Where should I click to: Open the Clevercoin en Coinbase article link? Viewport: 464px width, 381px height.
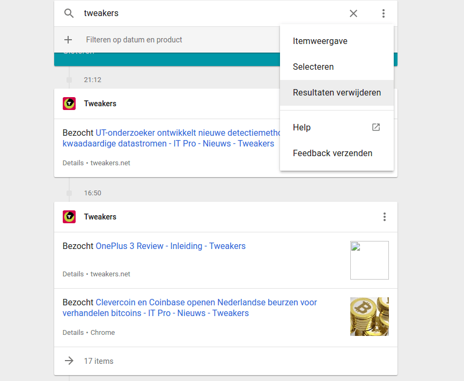click(x=206, y=303)
